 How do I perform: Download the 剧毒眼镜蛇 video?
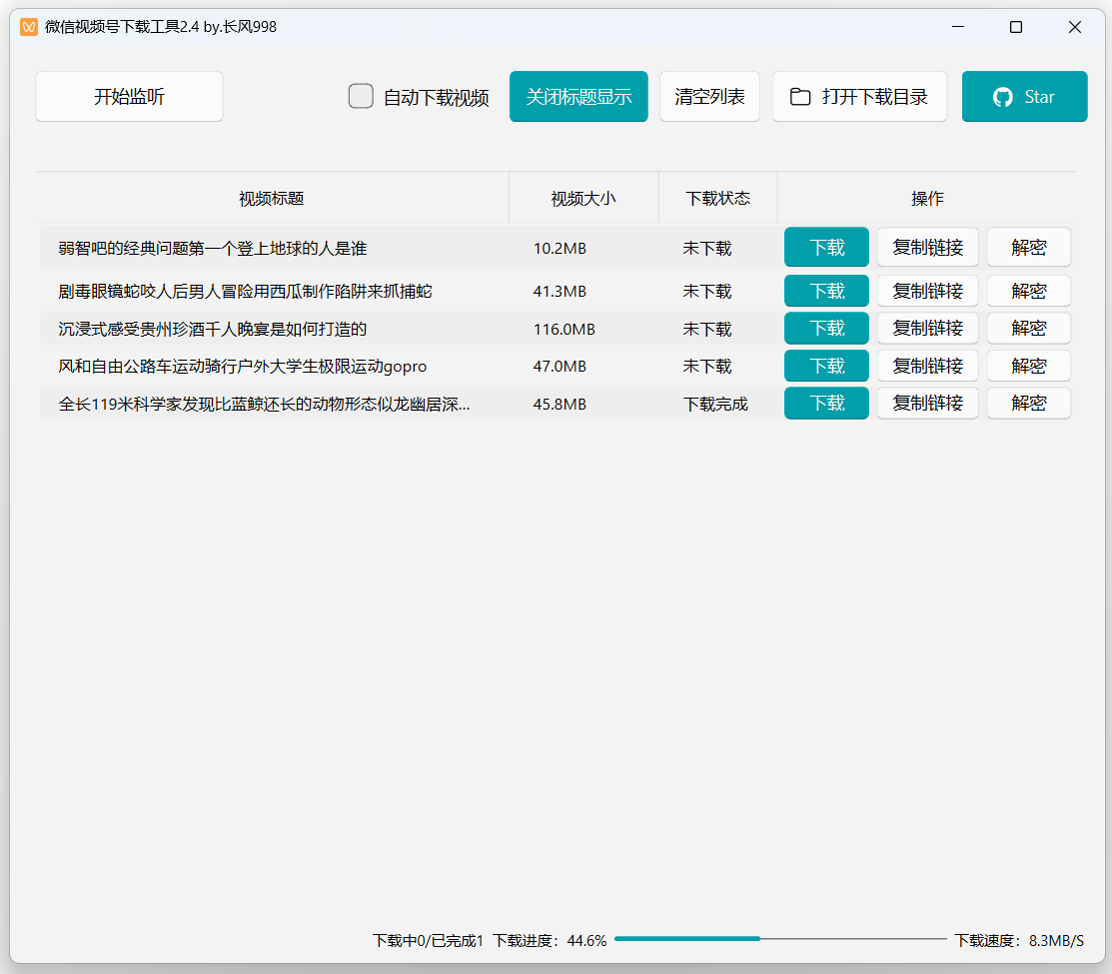(826, 291)
